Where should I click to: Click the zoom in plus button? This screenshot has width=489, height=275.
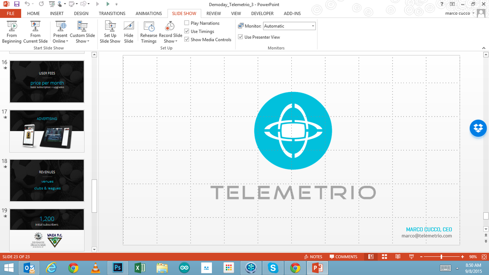(x=463, y=257)
